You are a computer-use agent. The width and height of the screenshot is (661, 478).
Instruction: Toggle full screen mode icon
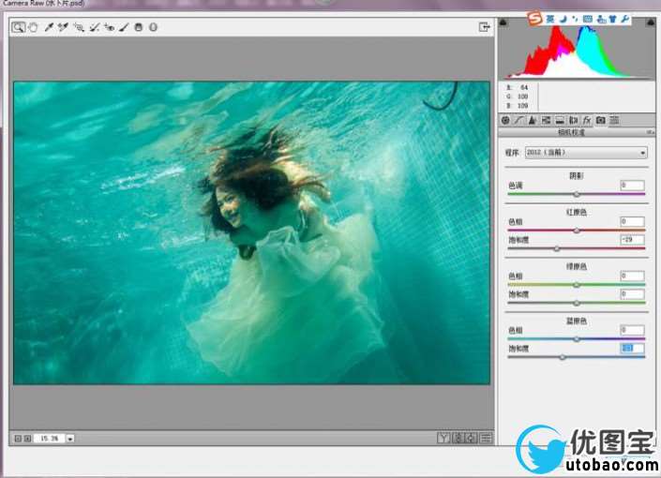pos(485,27)
